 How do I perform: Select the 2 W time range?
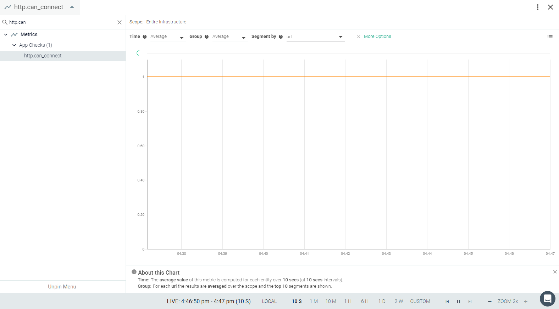click(399, 302)
